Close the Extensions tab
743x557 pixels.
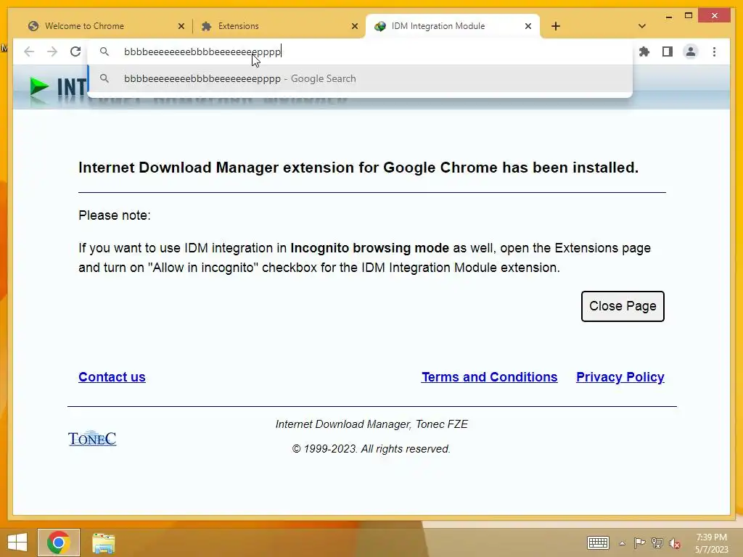[354, 26]
